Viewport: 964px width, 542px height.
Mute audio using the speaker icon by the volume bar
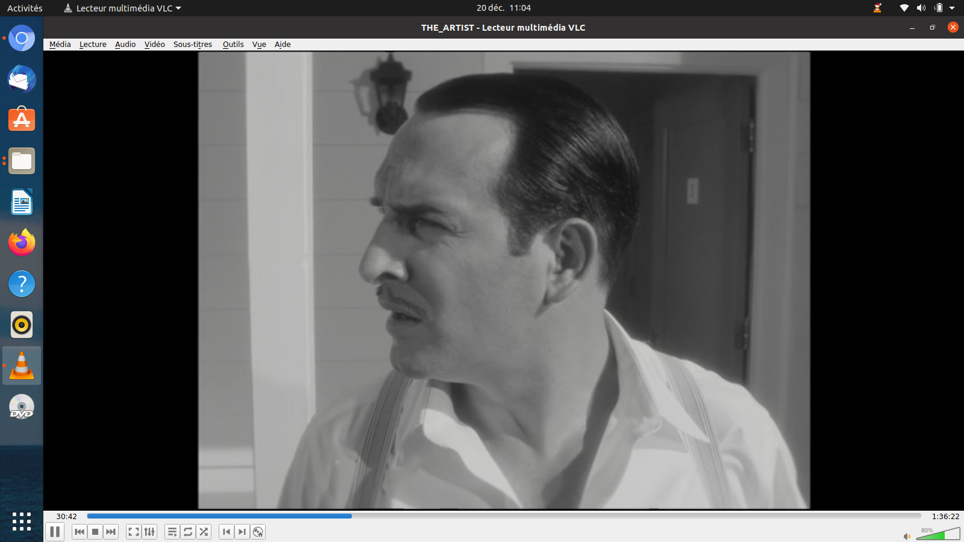907,536
